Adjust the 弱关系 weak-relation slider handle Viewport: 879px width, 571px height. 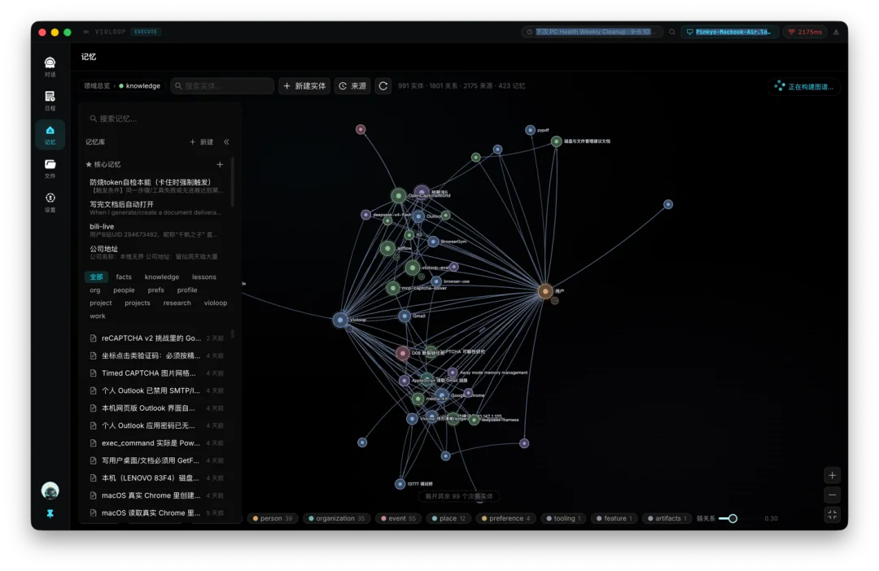(x=732, y=518)
